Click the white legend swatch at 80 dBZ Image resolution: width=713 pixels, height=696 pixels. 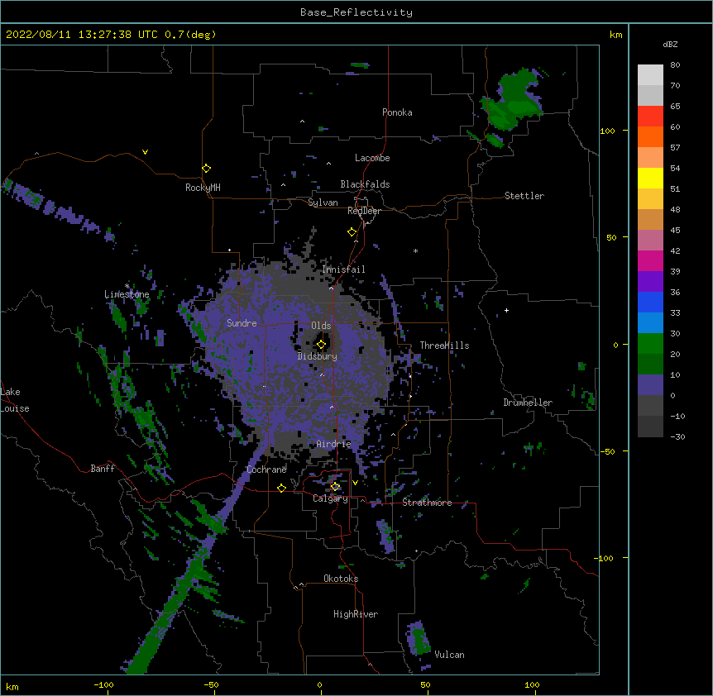click(650, 75)
